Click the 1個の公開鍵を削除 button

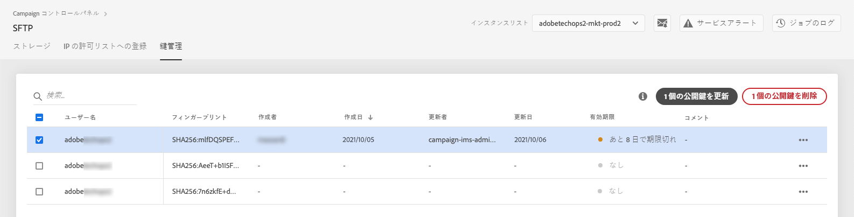click(x=784, y=96)
